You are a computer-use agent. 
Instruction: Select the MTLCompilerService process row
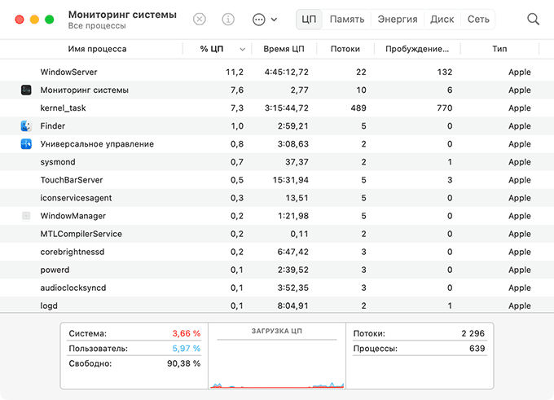277,234
